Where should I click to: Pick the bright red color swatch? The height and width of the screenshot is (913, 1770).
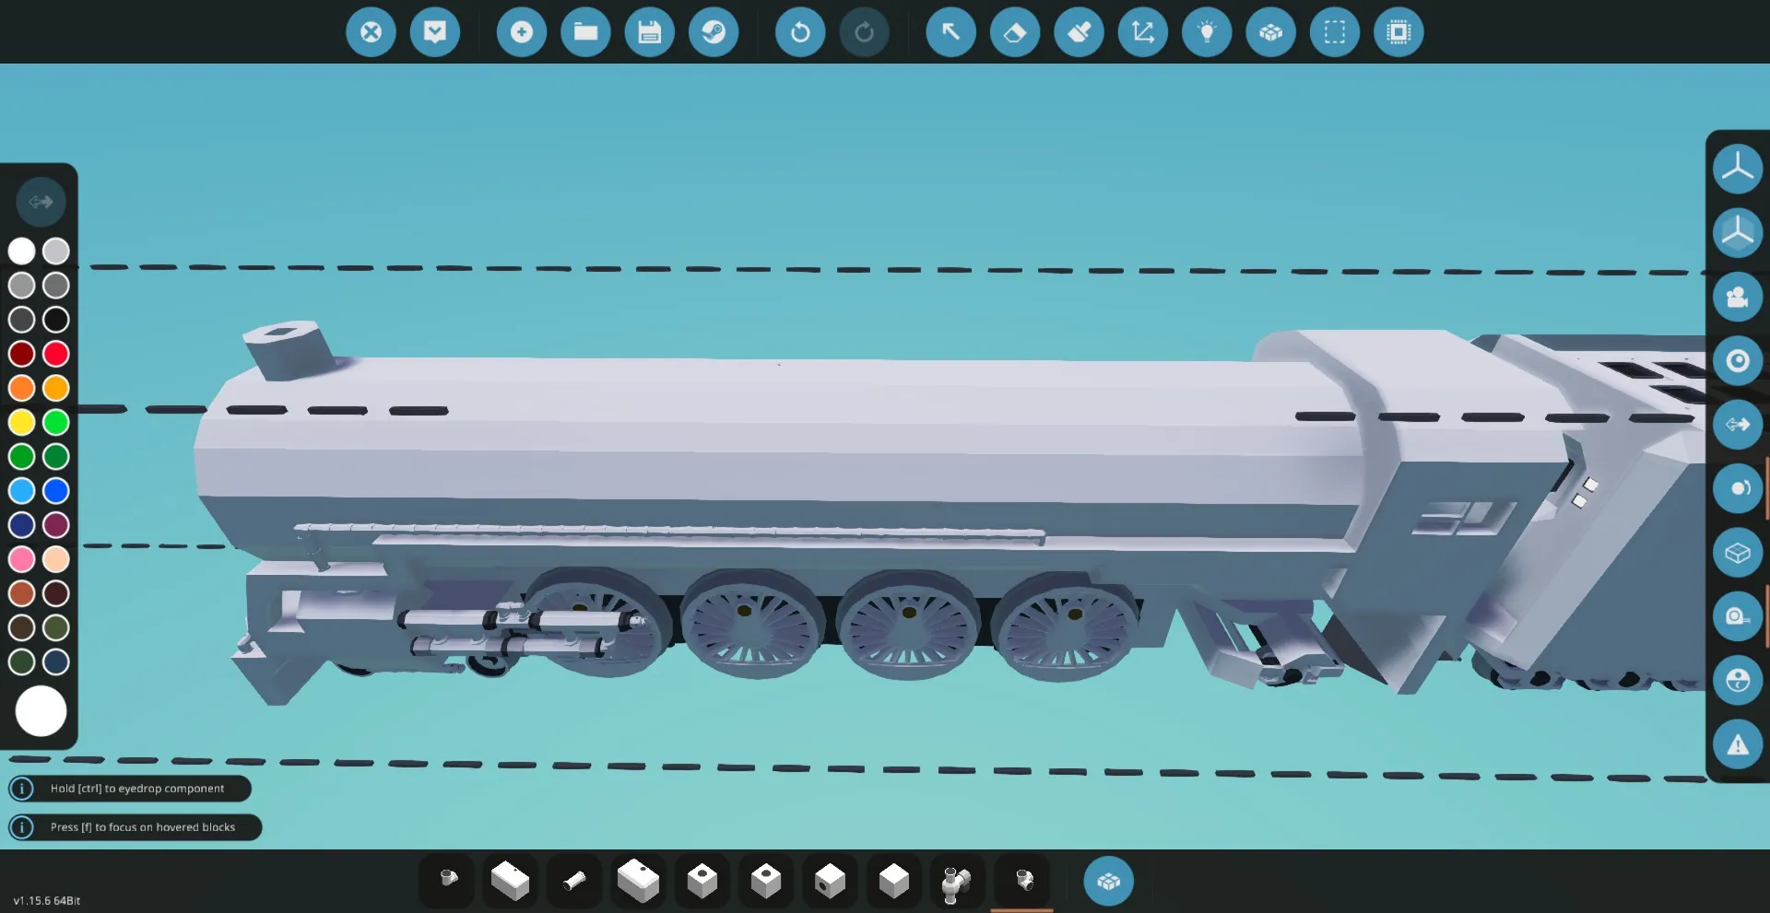click(56, 354)
